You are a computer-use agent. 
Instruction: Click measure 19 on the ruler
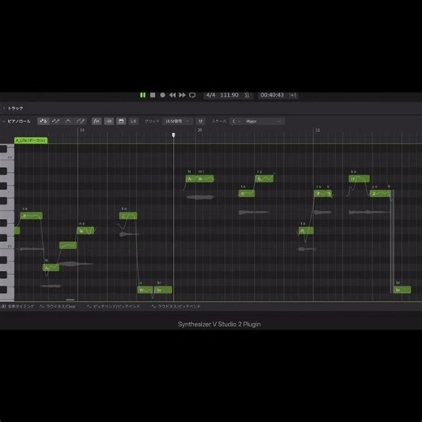[82, 130]
